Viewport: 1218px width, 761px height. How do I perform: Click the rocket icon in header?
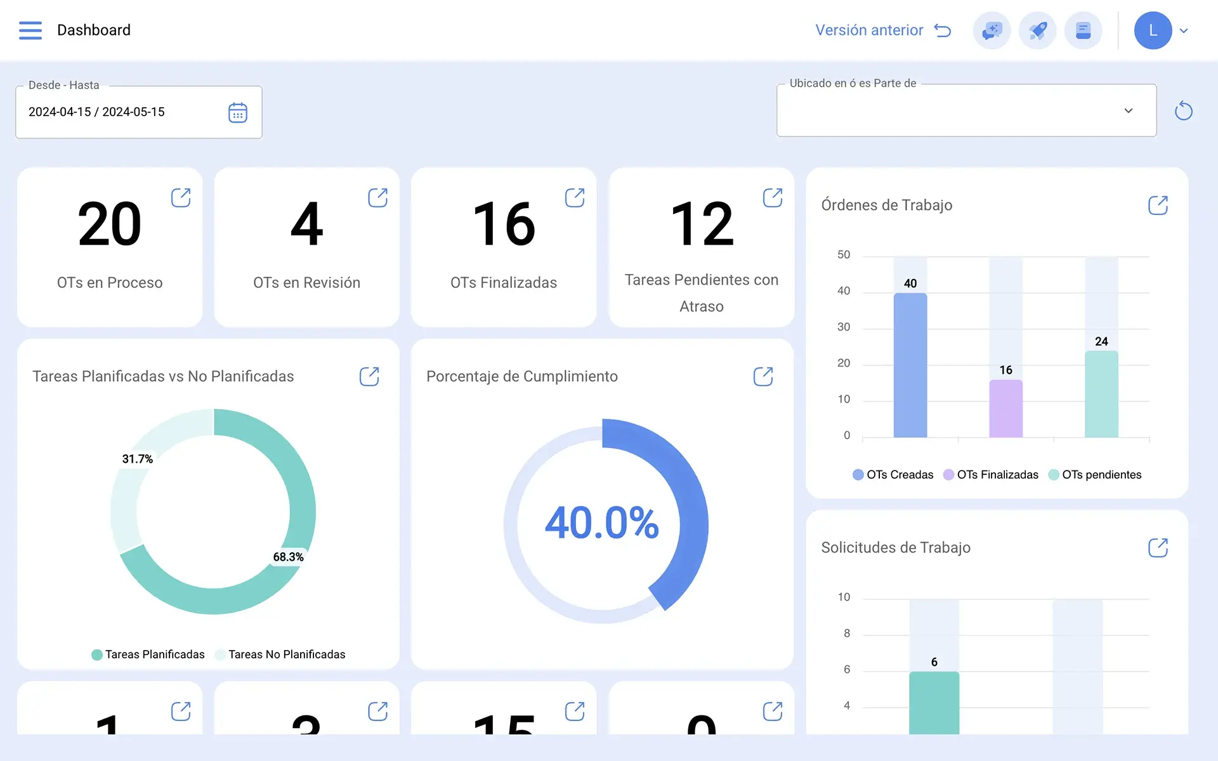(1037, 30)
